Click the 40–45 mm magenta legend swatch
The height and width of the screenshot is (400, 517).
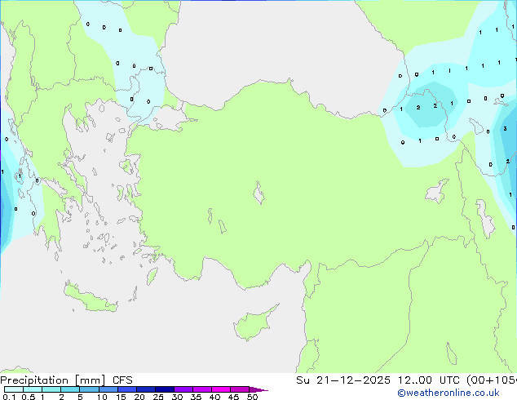(221, 389)
